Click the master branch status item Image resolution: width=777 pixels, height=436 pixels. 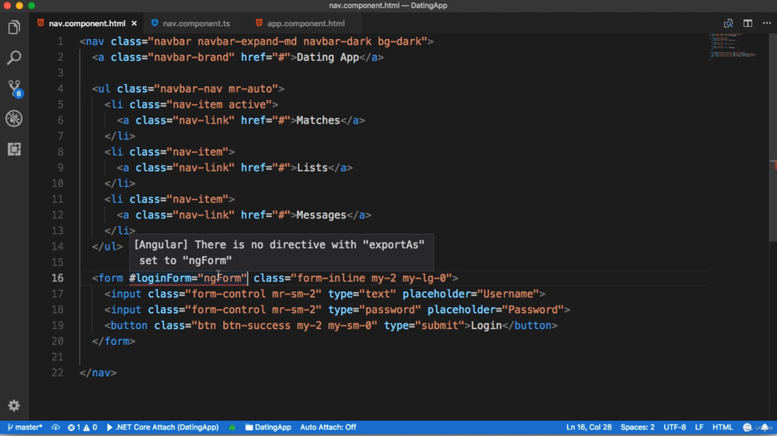[25, 427]
